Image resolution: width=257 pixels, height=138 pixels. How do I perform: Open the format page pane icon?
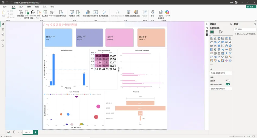point(221,32)
